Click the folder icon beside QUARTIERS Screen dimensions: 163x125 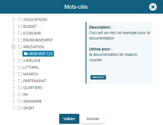pos(20,88)
